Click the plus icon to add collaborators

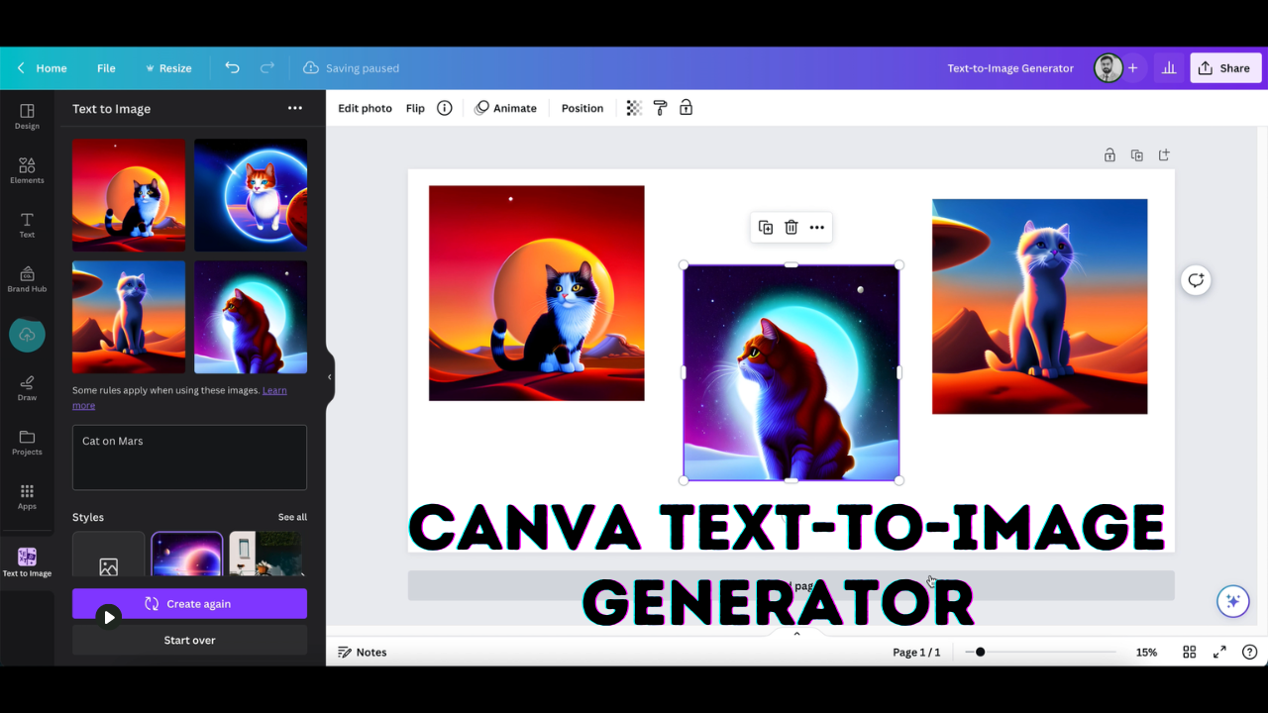pyautogui.click(x=1133, y=67)
